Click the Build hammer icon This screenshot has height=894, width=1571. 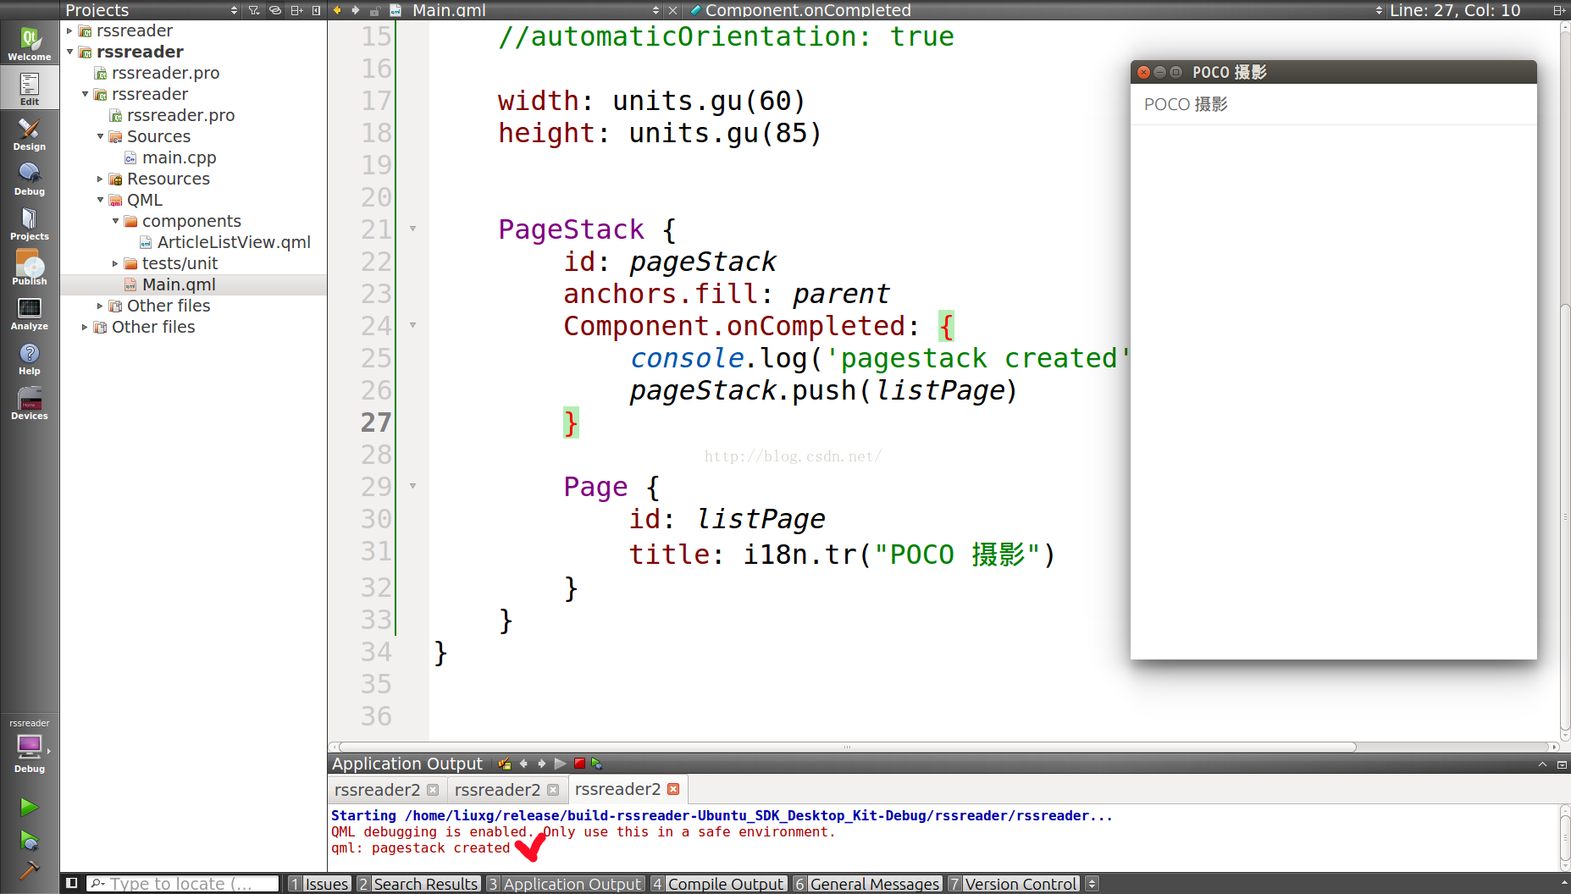point(29,870)
